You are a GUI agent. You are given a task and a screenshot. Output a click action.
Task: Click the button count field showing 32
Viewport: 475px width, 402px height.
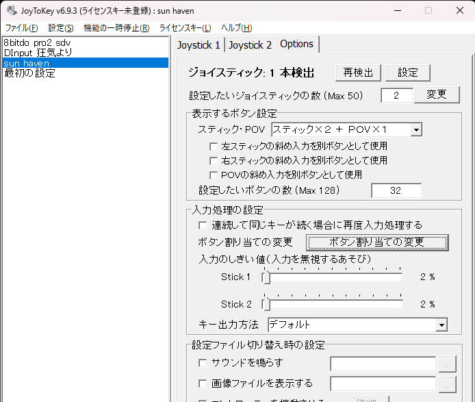coord(396,190)
